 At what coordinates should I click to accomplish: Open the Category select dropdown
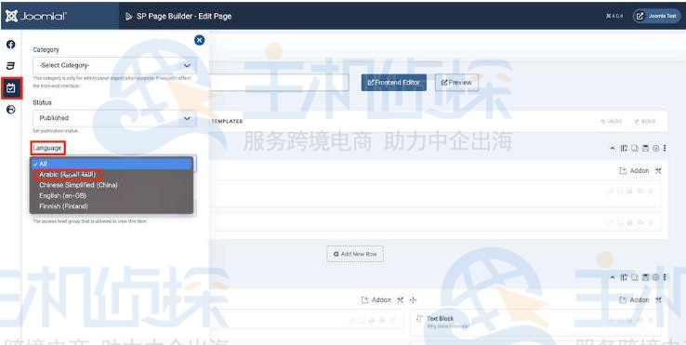click(x=114, y=65)
